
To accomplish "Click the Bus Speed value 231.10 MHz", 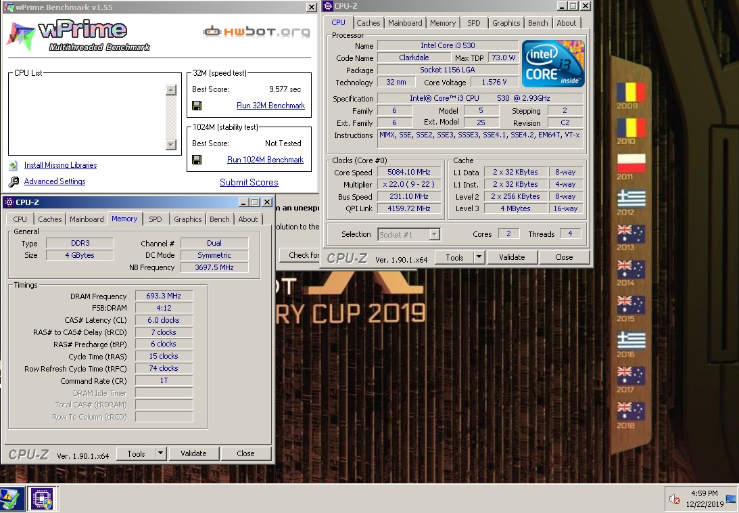I will point(408,196).
